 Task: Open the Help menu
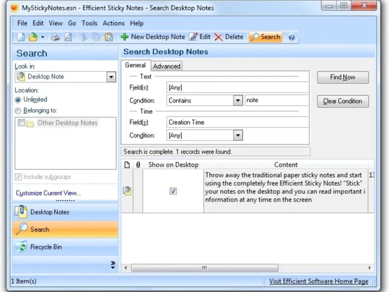pos(137,23)
